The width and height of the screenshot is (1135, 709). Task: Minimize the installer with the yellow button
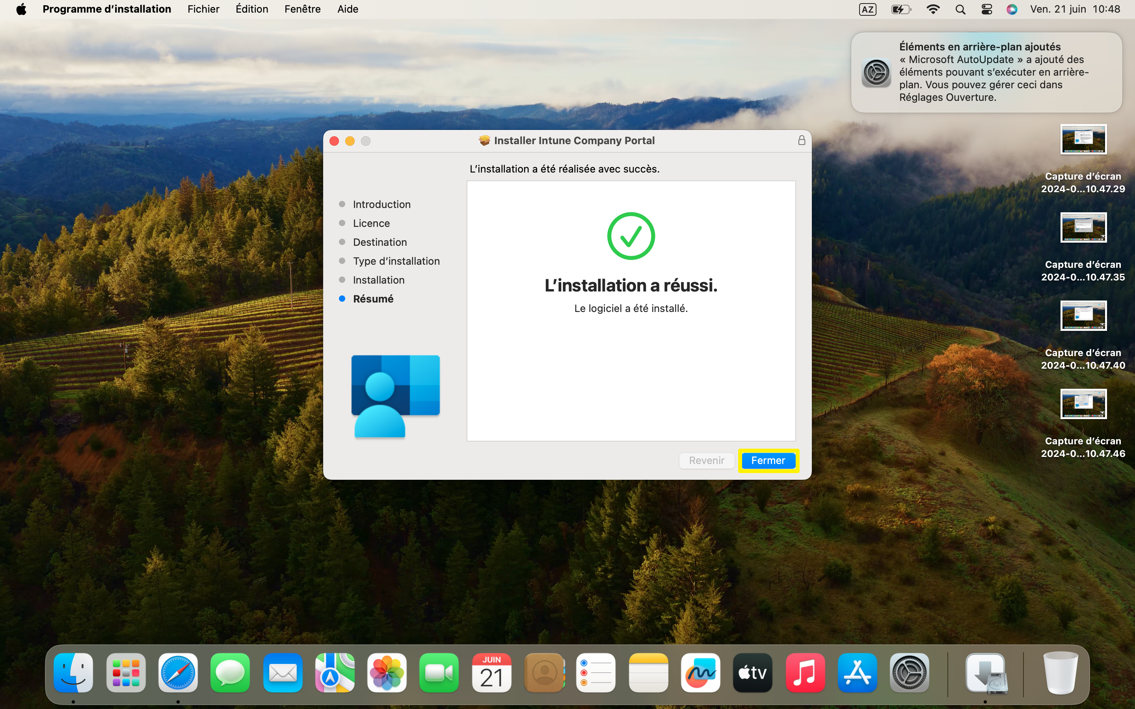(350, 141)
